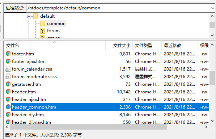Select the default folder in the tree
The height and width of the screenshot is (139, 216).
coord(47,16)
